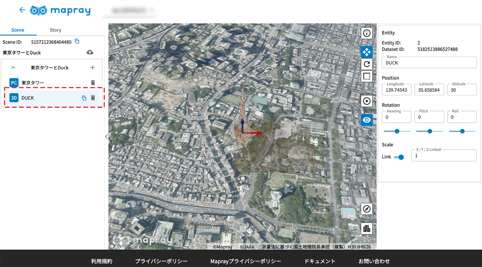Viewport: 482px width, 267px height.
Task: Switch to the Story tab
Action: click(x=55, y=30)
